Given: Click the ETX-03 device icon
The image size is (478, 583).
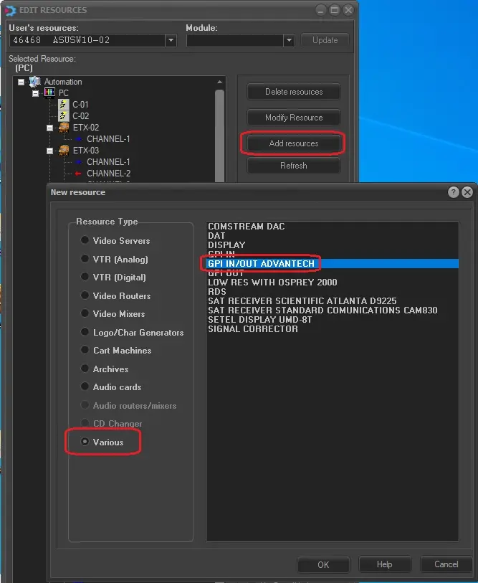Looking at the screenshot, I should 64,151.
